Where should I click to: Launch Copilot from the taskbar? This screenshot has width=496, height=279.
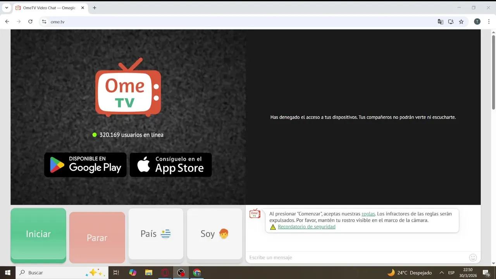[133, 273]
